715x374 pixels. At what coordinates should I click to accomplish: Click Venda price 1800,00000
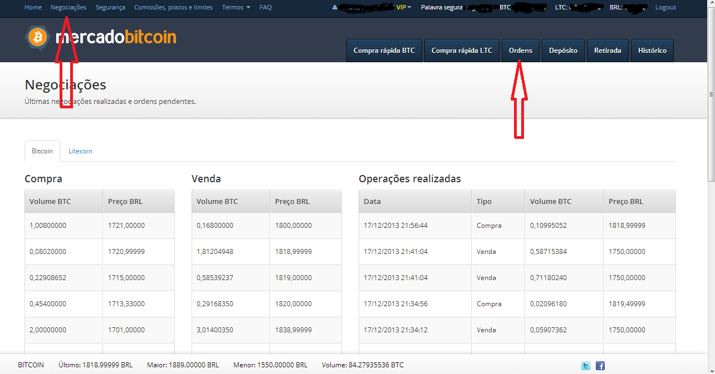[293, 226]
